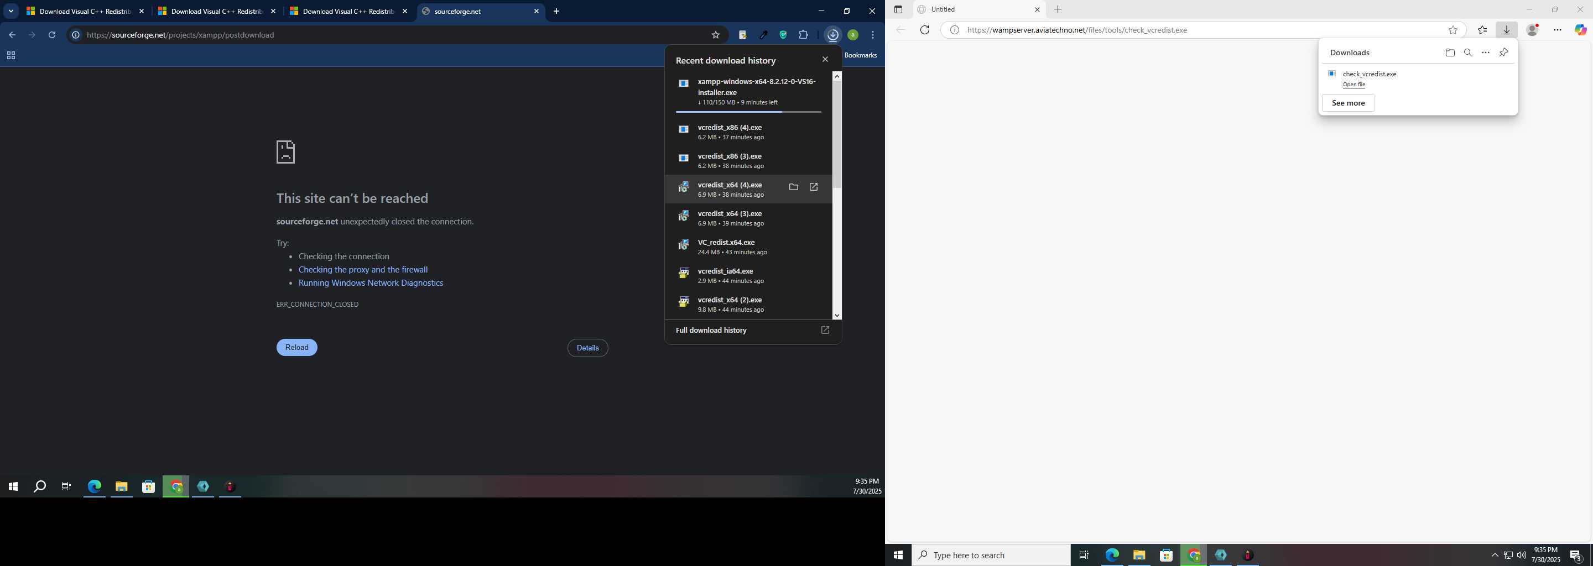Open the Edge tab actions menu icon
Image resolution: width=1593 pixels, height=566 pixels.
898,9
